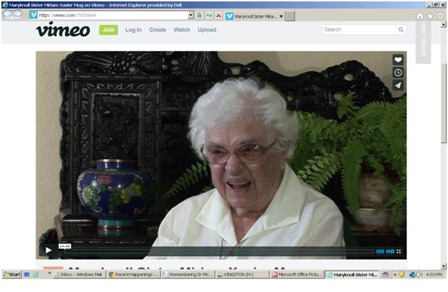Open Favorites star icon

pyautogui.click(x=430, y=16)
